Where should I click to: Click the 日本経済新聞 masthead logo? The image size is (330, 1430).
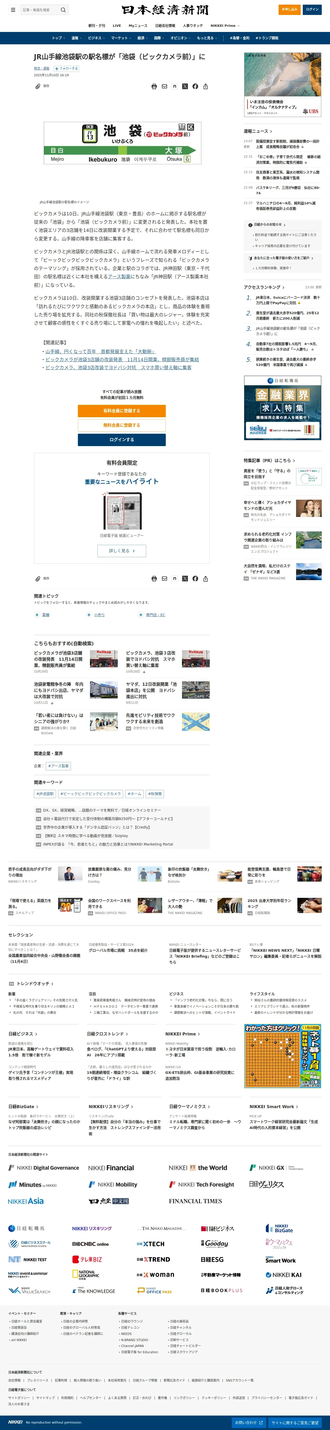pos(165,10)
